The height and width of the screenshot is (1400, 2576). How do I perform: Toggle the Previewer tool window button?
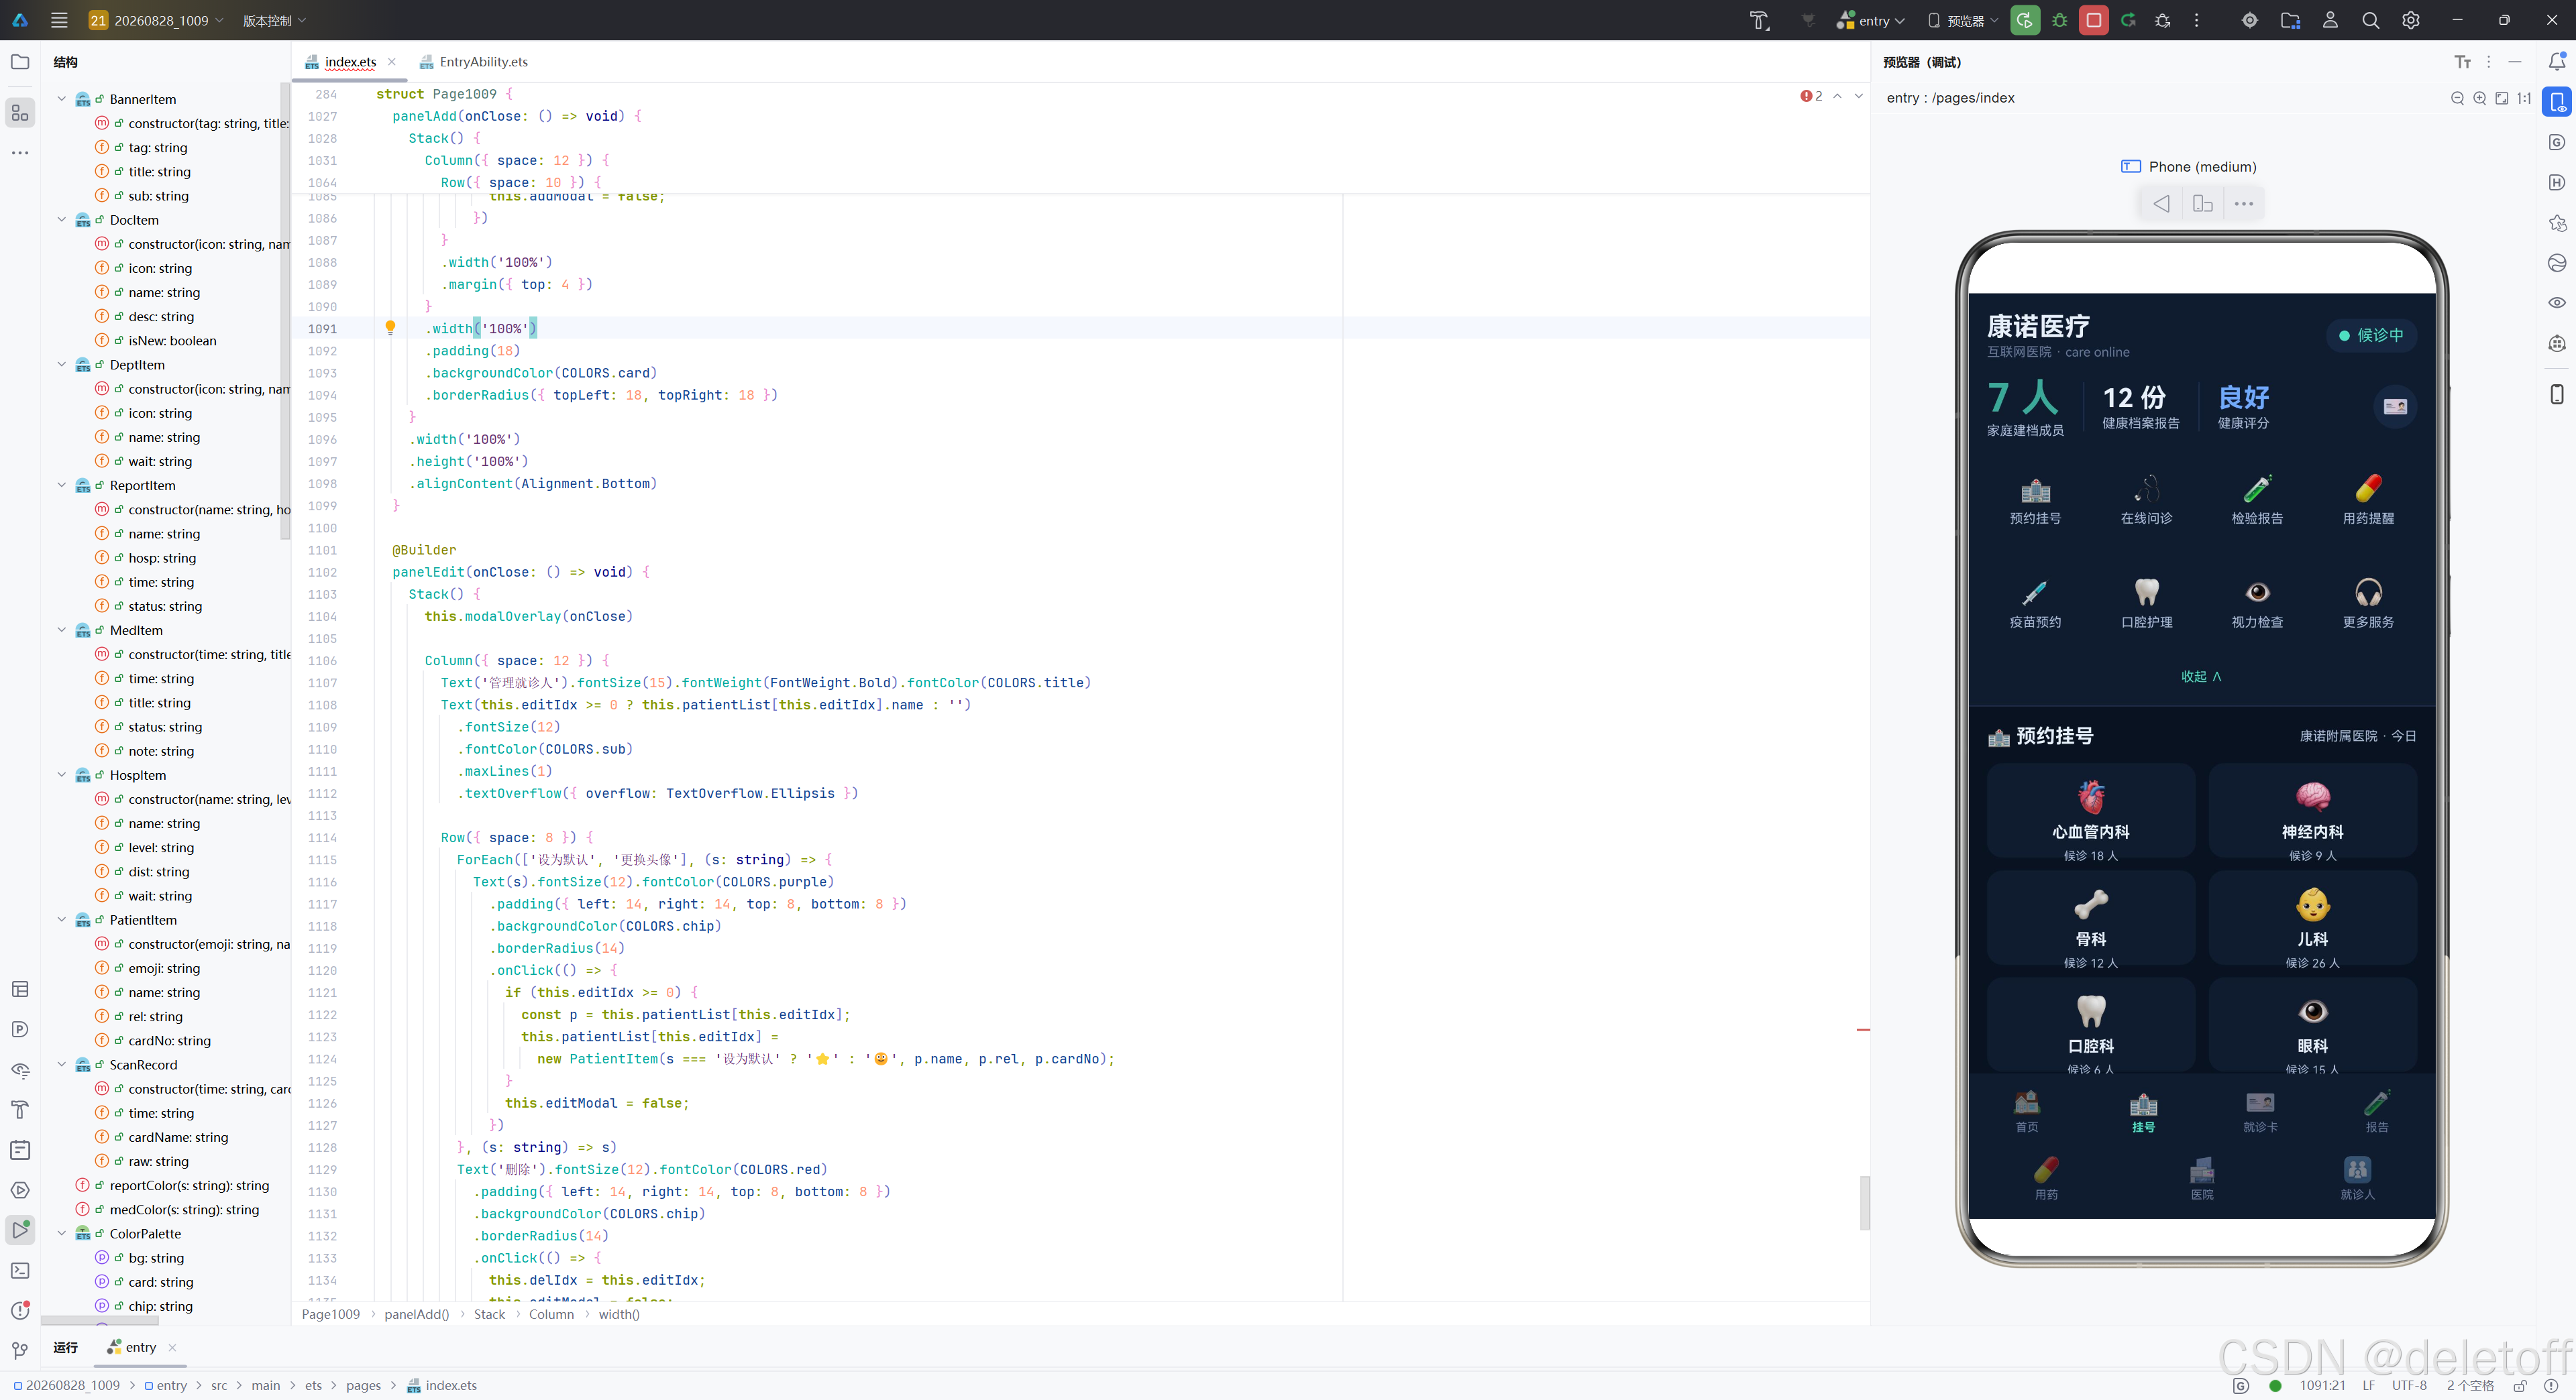coord(2557,102)
